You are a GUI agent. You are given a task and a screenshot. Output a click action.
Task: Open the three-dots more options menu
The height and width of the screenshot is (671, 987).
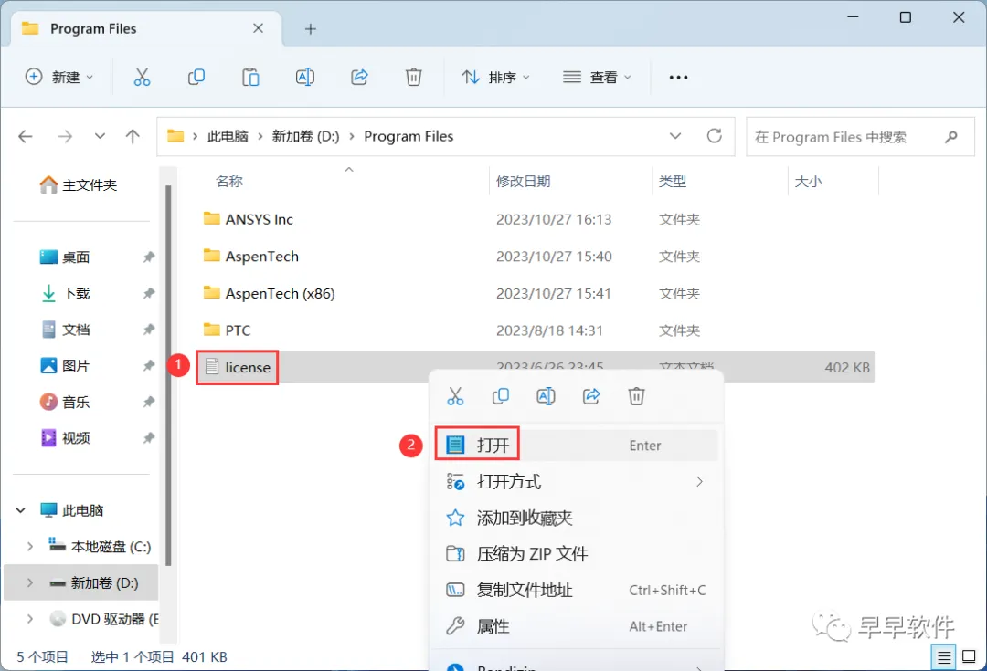(678, 77)
